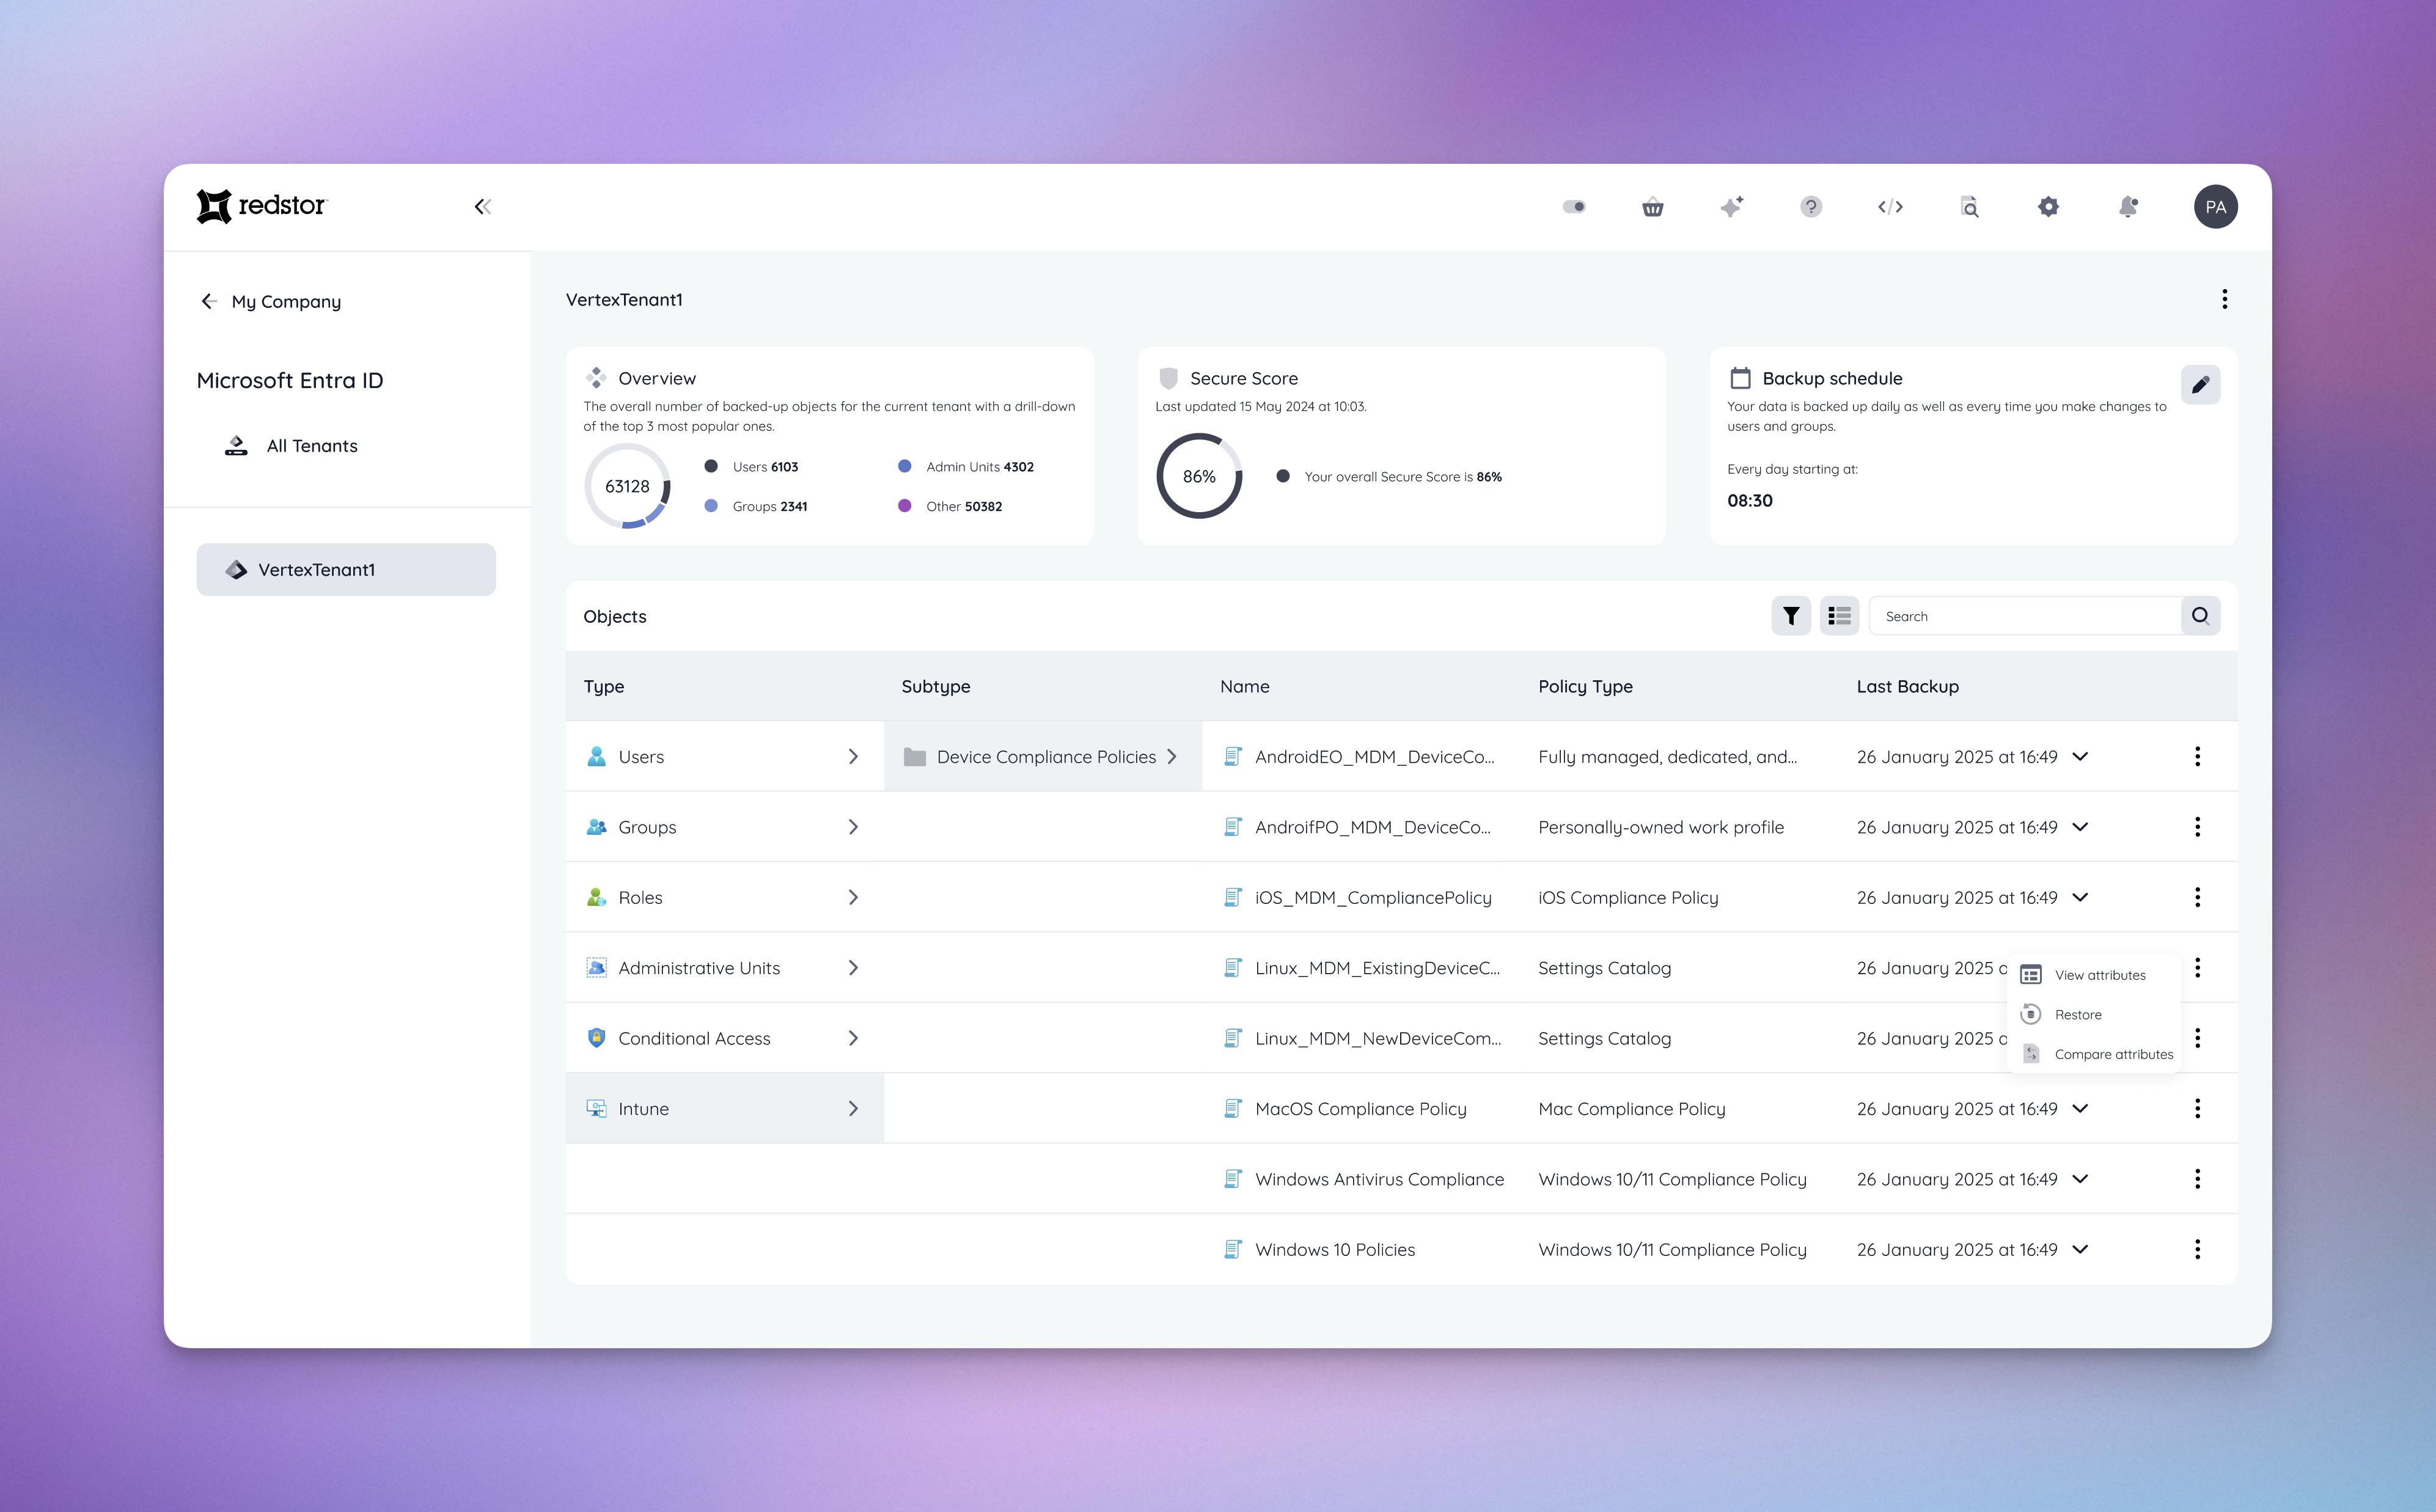Collapse sidebar with double-chevron icon

pyautogui.click(x=483, y=207)
